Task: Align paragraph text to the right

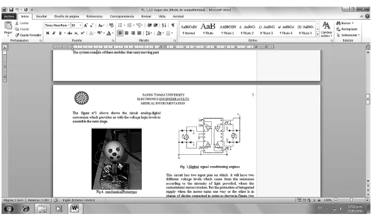Action: [x=133, y=33]
